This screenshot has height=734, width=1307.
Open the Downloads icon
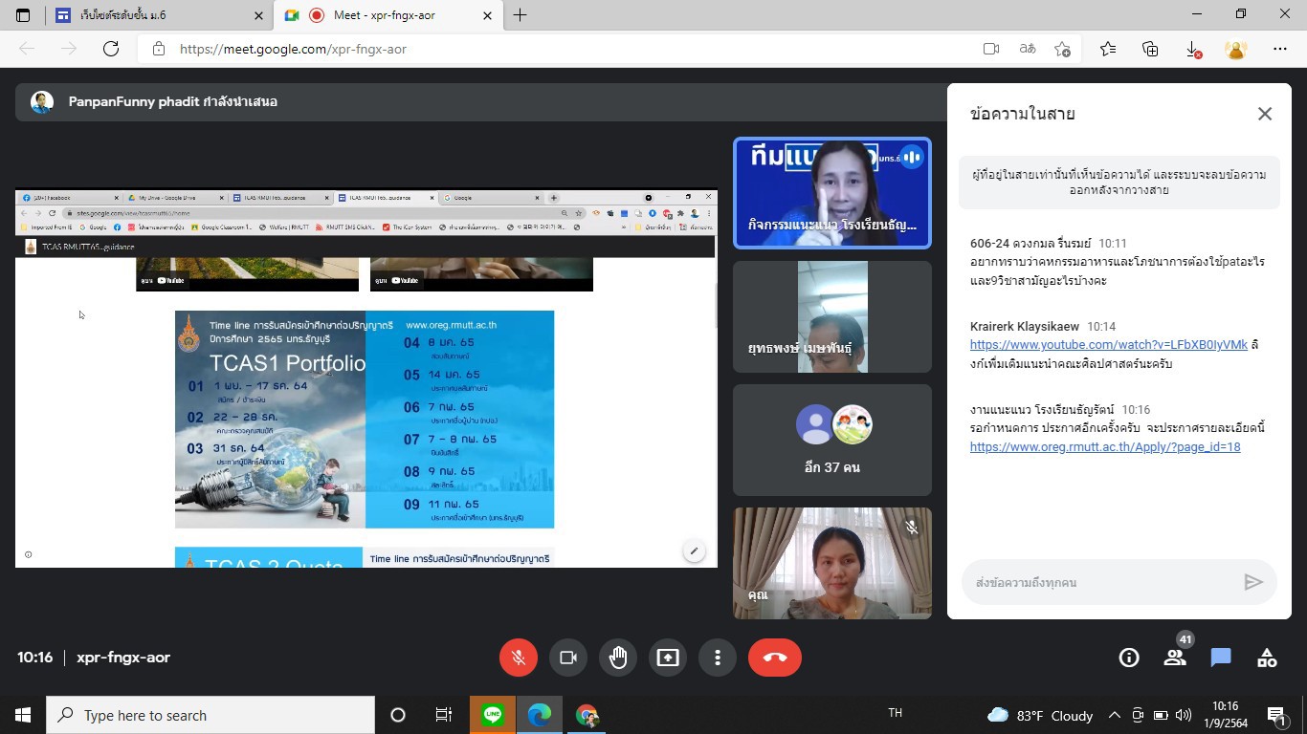[x=1193, y=49]
